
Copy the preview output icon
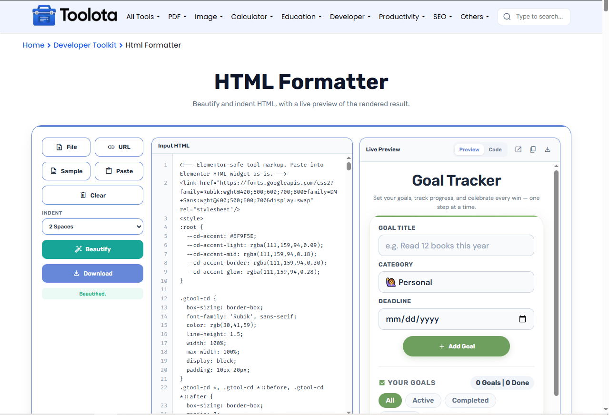(x=533, y=149)
